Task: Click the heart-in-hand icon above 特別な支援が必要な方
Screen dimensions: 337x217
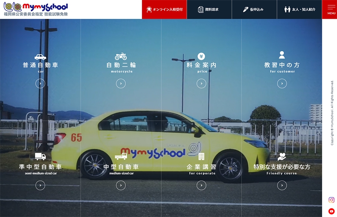Action: [x=282, y=157]
